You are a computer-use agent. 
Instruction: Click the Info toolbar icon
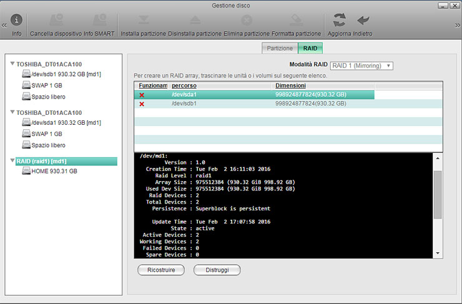pyautogui.click(x=17, y=21)
